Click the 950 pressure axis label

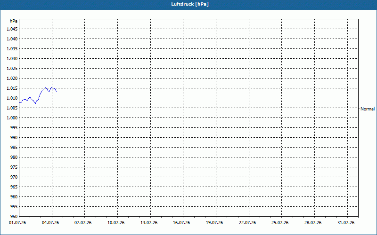point(14,217)
